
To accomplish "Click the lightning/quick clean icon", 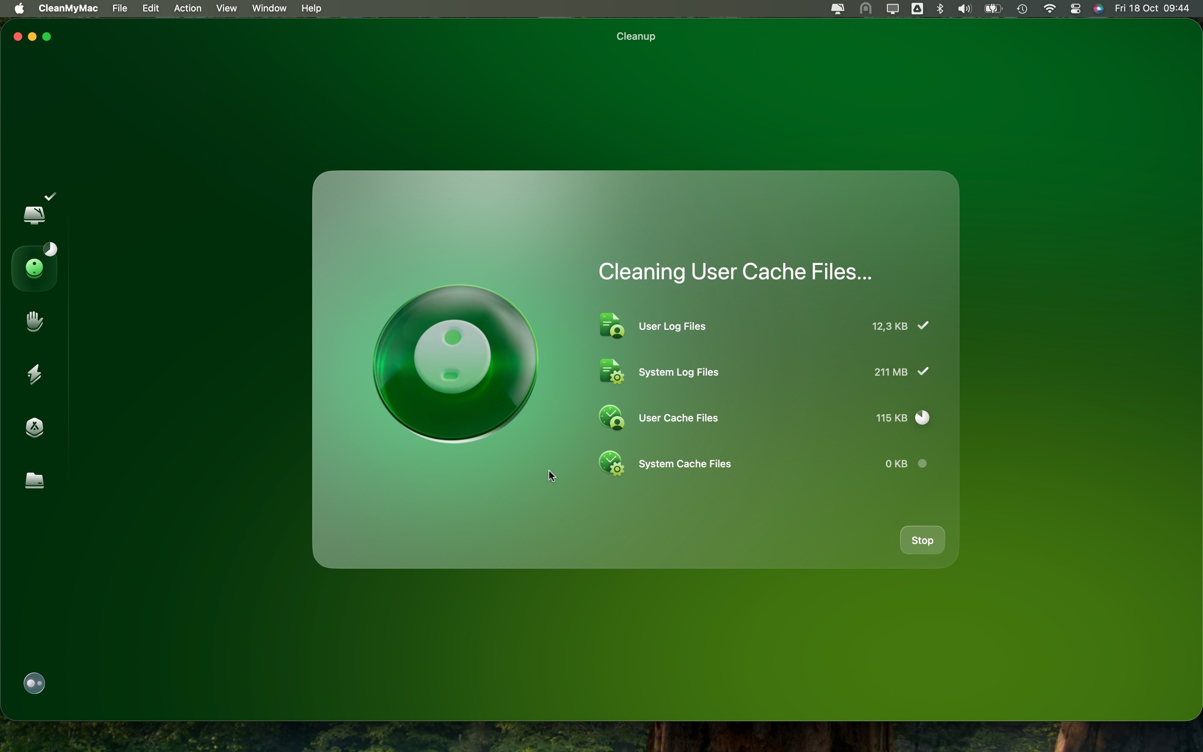I will (35, 374).
